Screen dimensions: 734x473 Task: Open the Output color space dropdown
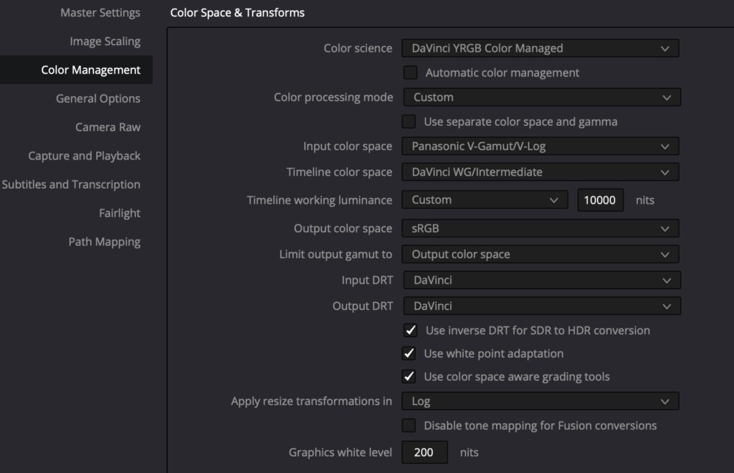pos(540,228)
